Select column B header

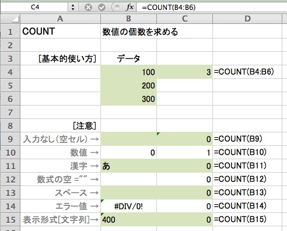click(128, 19)
